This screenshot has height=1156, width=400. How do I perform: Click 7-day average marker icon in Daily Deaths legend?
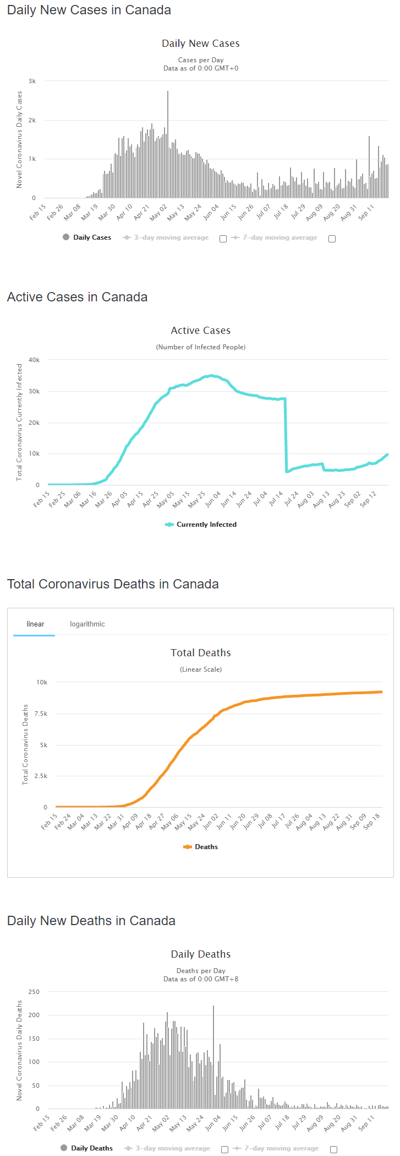click(237, 1148)
